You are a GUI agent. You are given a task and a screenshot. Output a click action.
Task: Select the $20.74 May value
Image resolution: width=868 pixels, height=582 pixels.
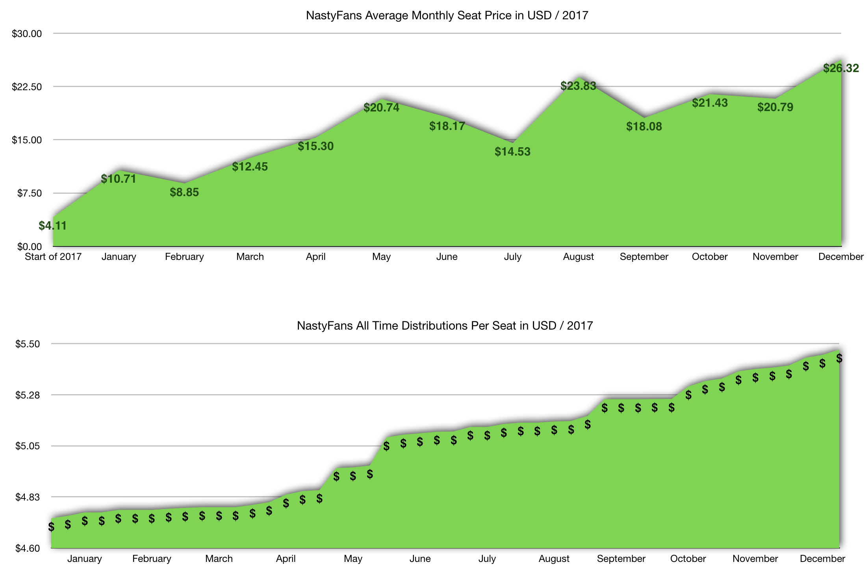tap(381, 108)
